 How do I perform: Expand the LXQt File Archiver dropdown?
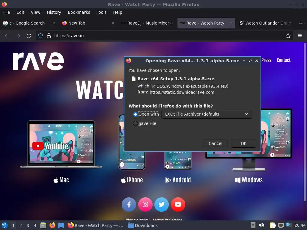(207, 114)
